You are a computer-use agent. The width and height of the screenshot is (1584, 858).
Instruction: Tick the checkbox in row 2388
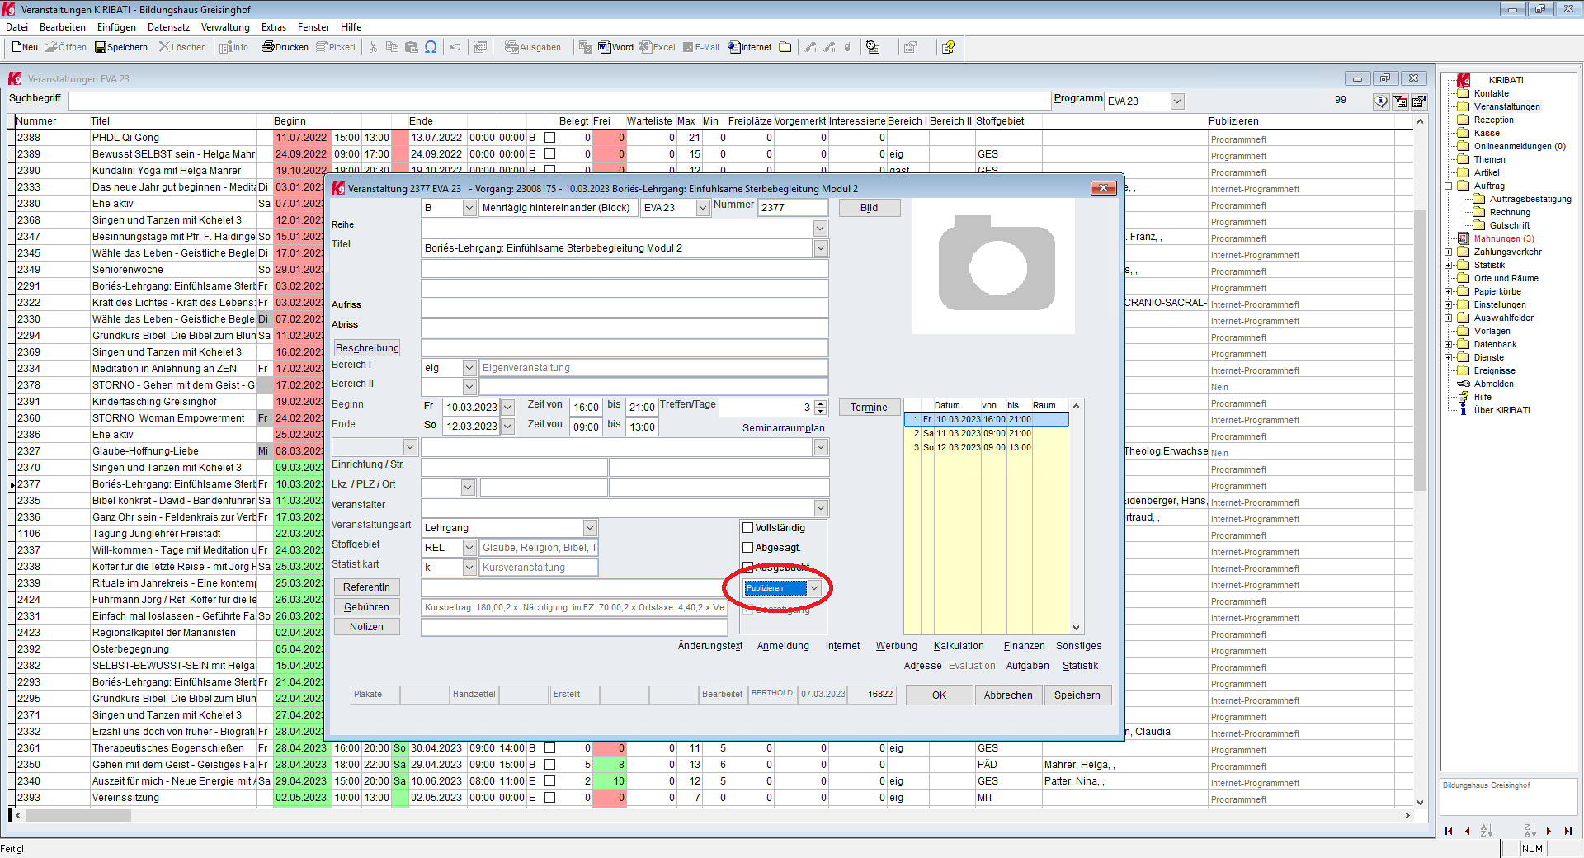pyautogui.click(x=550, y=138)
